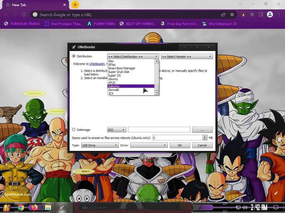Open the ISO disk image type dropdown

coord(117,130)
